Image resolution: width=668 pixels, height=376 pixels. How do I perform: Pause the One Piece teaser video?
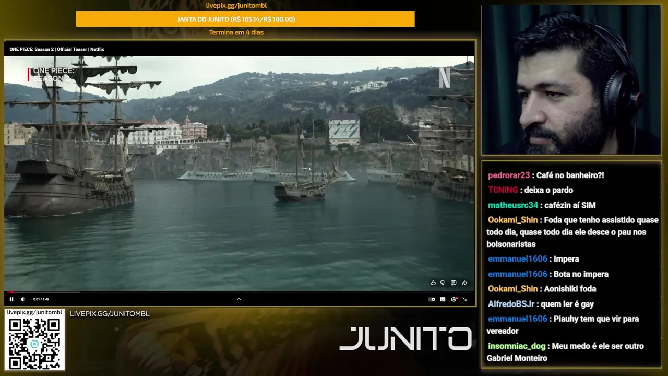[x=11, y=299]
